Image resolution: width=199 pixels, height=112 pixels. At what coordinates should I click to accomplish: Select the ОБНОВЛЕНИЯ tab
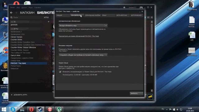click(76, 15)
